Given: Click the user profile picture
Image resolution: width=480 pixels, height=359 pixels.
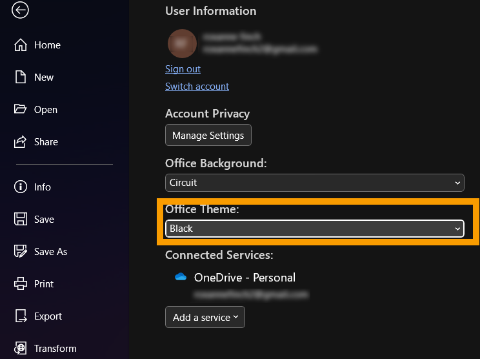Looking at the screenshot, I should click(x=181, y=43).
